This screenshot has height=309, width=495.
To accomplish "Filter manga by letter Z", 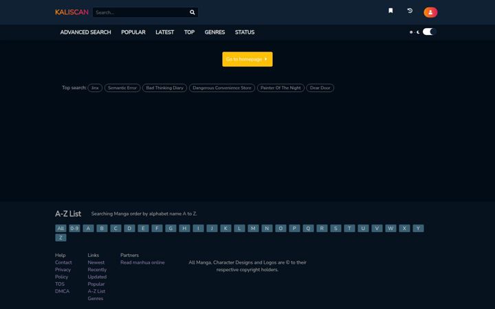I will click(x=60, y=238).
